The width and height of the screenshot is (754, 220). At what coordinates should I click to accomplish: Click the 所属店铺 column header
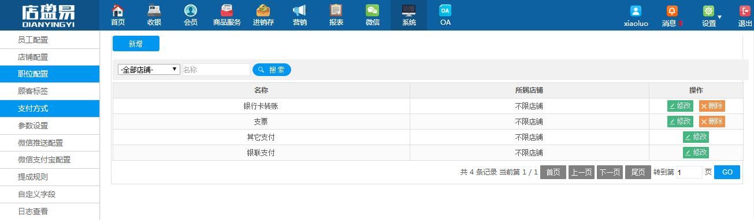(529, 90)
